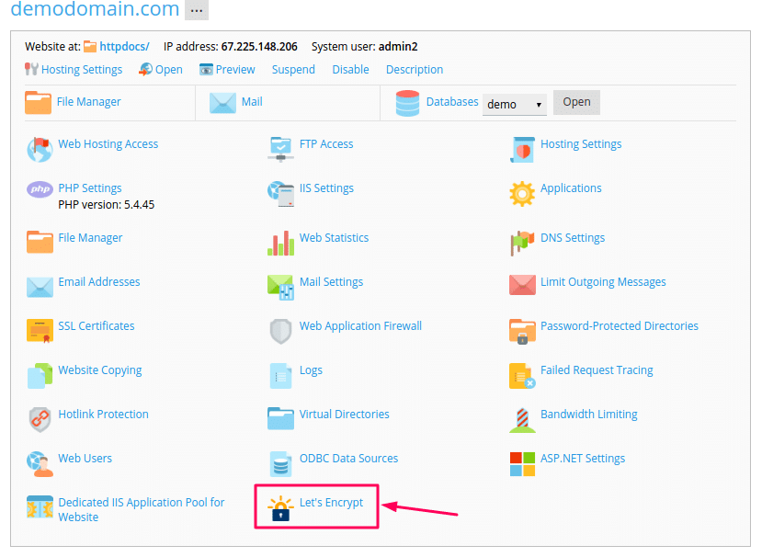Click the Databases stack icon
This screenshot has height=557, width=762.
coord(407,103)
